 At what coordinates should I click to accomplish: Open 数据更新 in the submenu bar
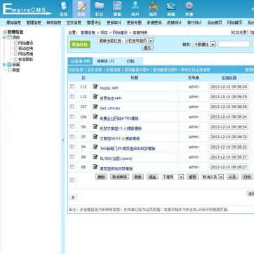(154, 22)
